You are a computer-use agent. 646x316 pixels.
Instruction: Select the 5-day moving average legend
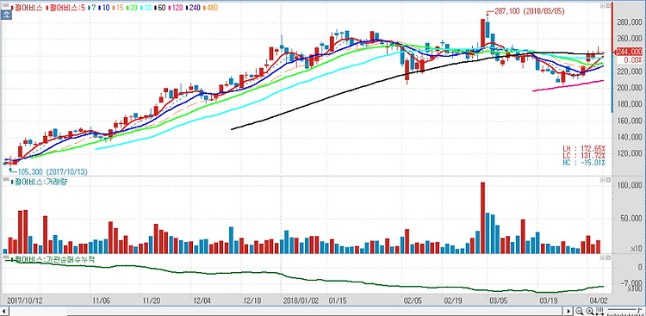pyautogui.click(x=65, y=8)
